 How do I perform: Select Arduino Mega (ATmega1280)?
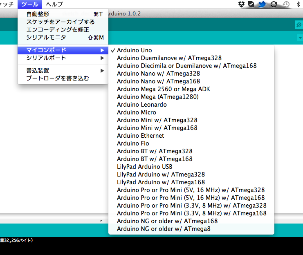pos(191,97)
